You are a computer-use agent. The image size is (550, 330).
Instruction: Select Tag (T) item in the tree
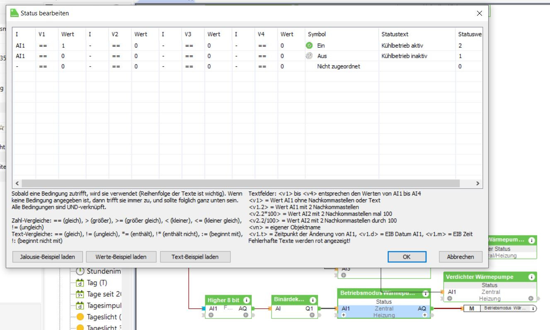(97, 283)
